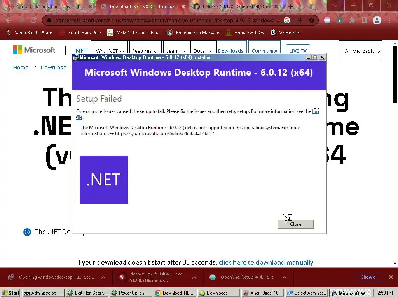Switch to Administrator command prompt in taskbar
Image resolution: width=398 pixels, height=298 pixels.
[x=43, y=293]
